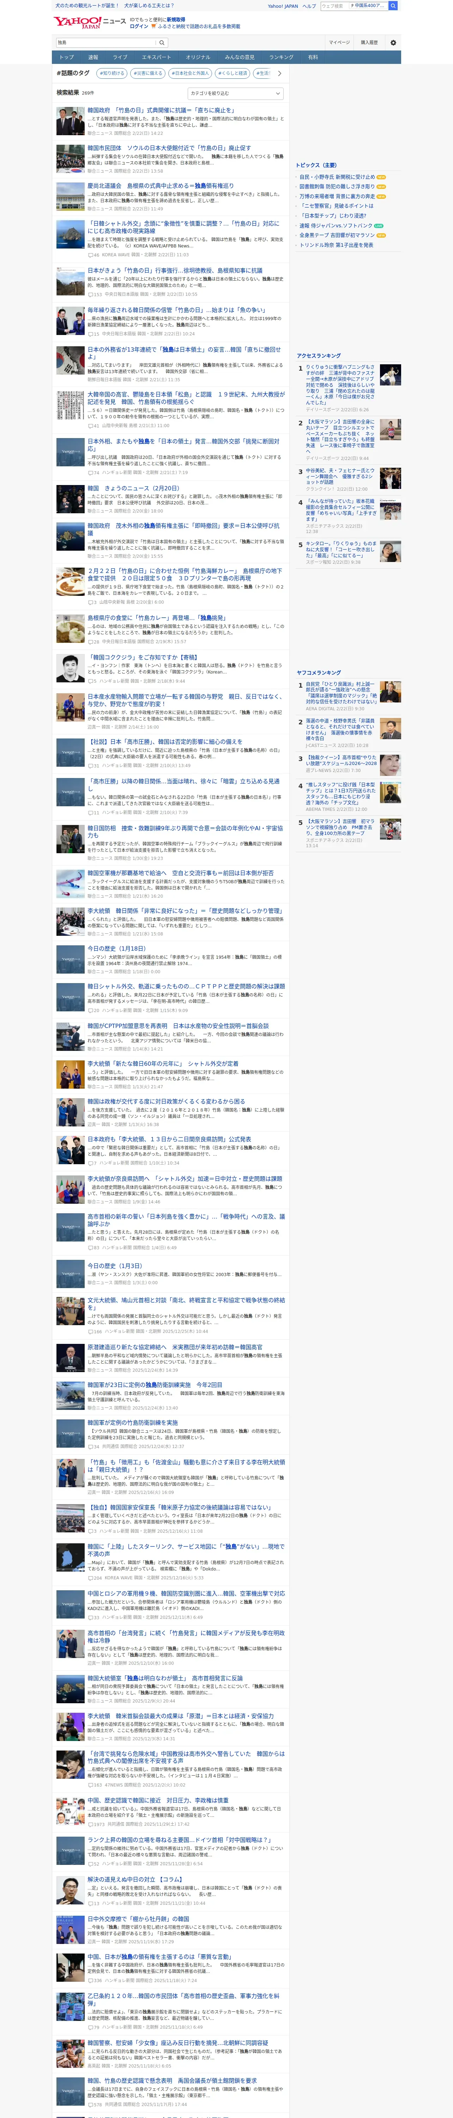Open article 韓国市民団体 ソウルの日本大使館付近で
This screenshot has height=2118, width=453.
pos(169,148)
